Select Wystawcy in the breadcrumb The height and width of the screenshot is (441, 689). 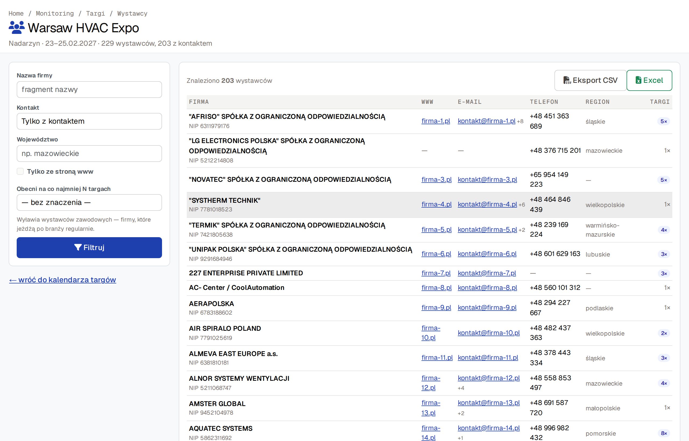tap(132, 13)
